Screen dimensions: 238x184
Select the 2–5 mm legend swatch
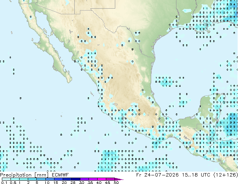[x=32, y=179]
